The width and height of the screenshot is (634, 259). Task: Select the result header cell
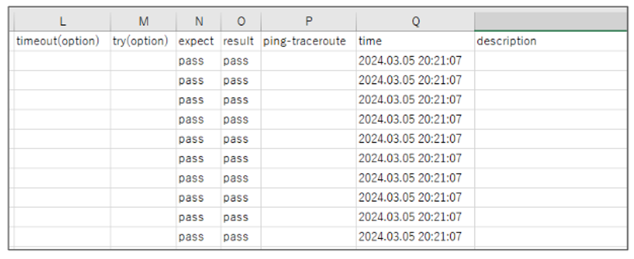241,41
